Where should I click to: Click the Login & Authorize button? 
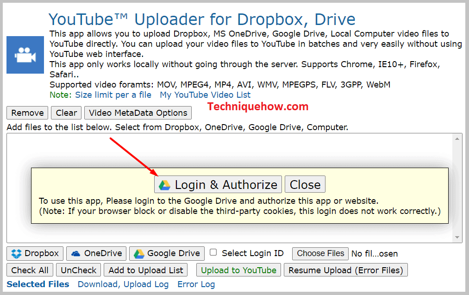point(218,184)
